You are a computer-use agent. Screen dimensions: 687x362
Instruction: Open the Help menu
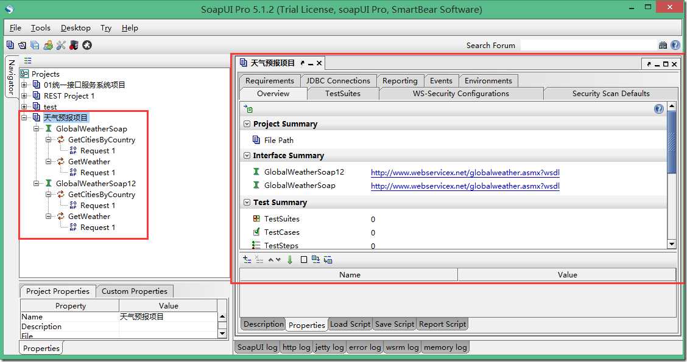130,27
